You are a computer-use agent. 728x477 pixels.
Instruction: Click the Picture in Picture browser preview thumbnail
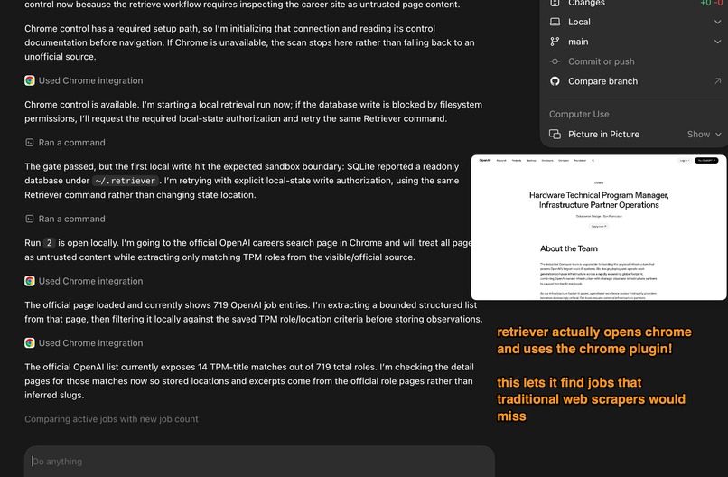tap(599, 228)
